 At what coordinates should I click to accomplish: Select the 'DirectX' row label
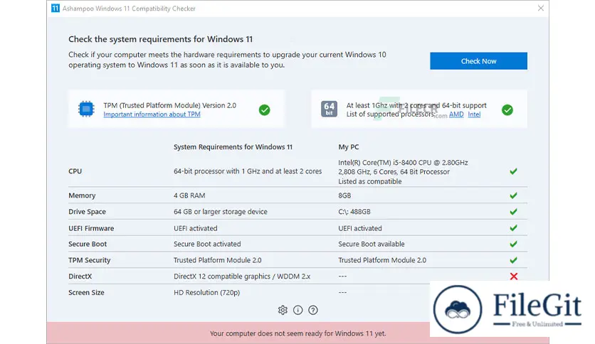[80, 276]
